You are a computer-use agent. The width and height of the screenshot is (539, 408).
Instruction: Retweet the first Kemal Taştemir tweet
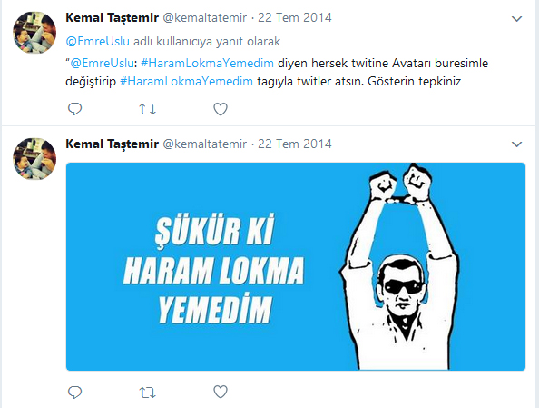pyautogui.click(x=148, y=109)
